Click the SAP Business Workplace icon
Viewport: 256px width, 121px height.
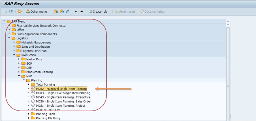pyautogui.click(x=20, y=11)
